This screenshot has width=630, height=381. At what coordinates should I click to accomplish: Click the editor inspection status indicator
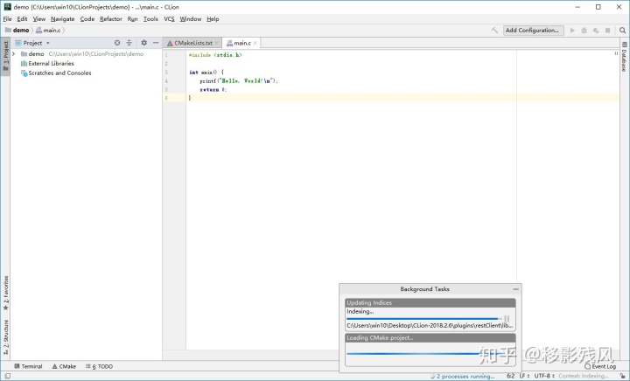click(x=616, y=53)
